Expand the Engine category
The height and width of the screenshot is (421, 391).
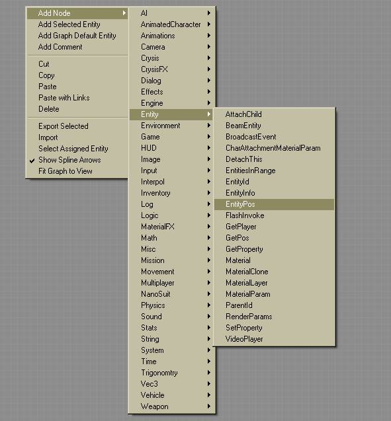(172, 103)
